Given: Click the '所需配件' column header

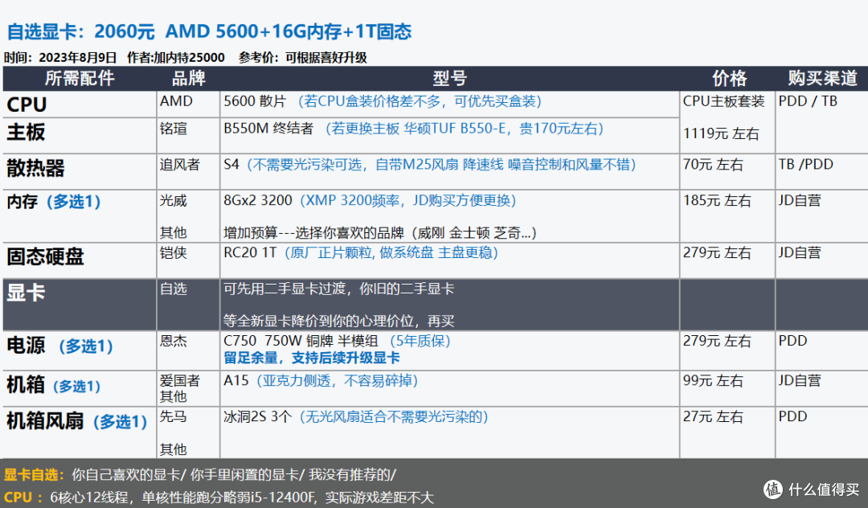Looking at the screenshot, I should [80, 79].
